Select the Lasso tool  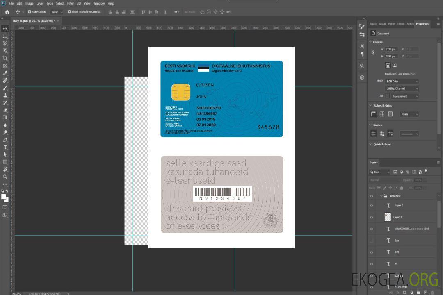5,43
